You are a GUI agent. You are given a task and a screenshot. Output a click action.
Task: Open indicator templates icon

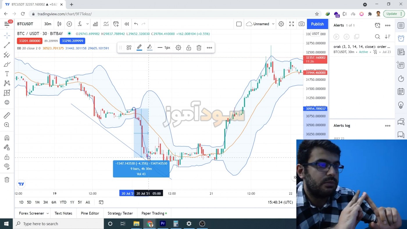106,24
